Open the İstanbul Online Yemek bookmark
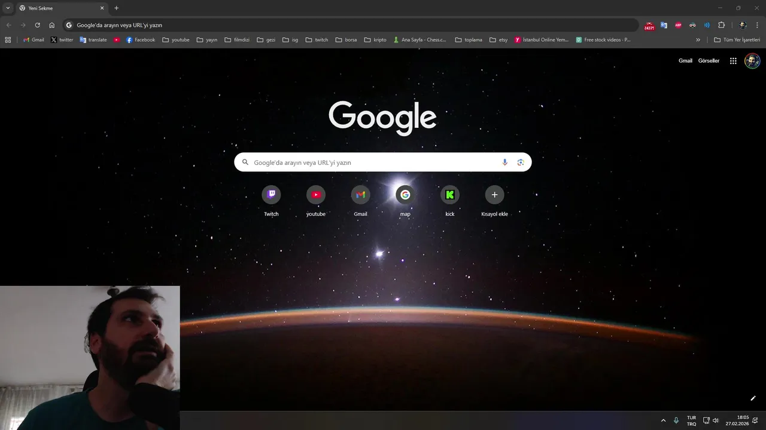 (542, 40)
